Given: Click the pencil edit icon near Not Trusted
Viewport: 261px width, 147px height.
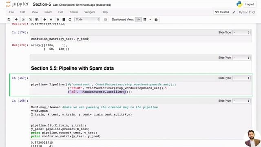Looking at the screenshot, I should [234, 12].
